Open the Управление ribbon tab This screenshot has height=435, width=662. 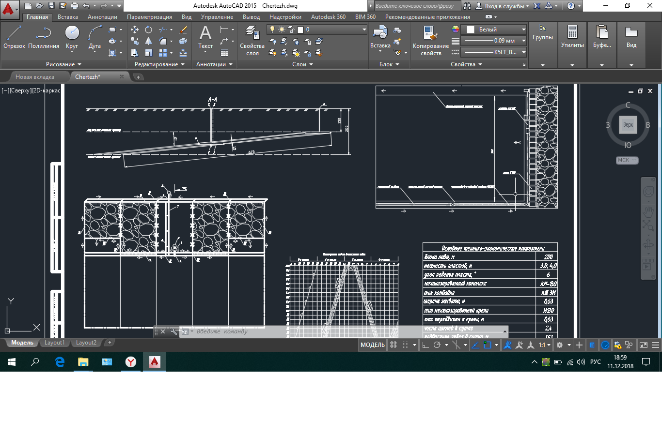coord(217,17)
